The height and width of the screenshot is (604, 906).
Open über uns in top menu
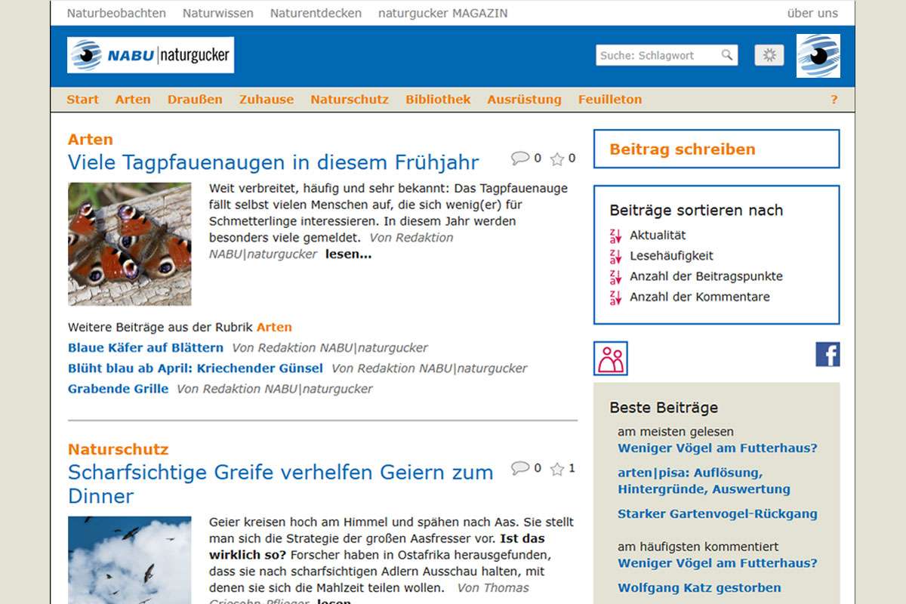tap(812, 13)
